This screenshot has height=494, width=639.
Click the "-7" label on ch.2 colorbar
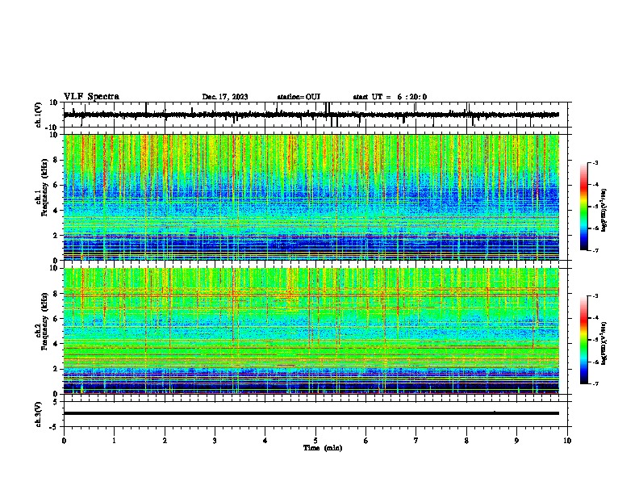pos(595,384)
